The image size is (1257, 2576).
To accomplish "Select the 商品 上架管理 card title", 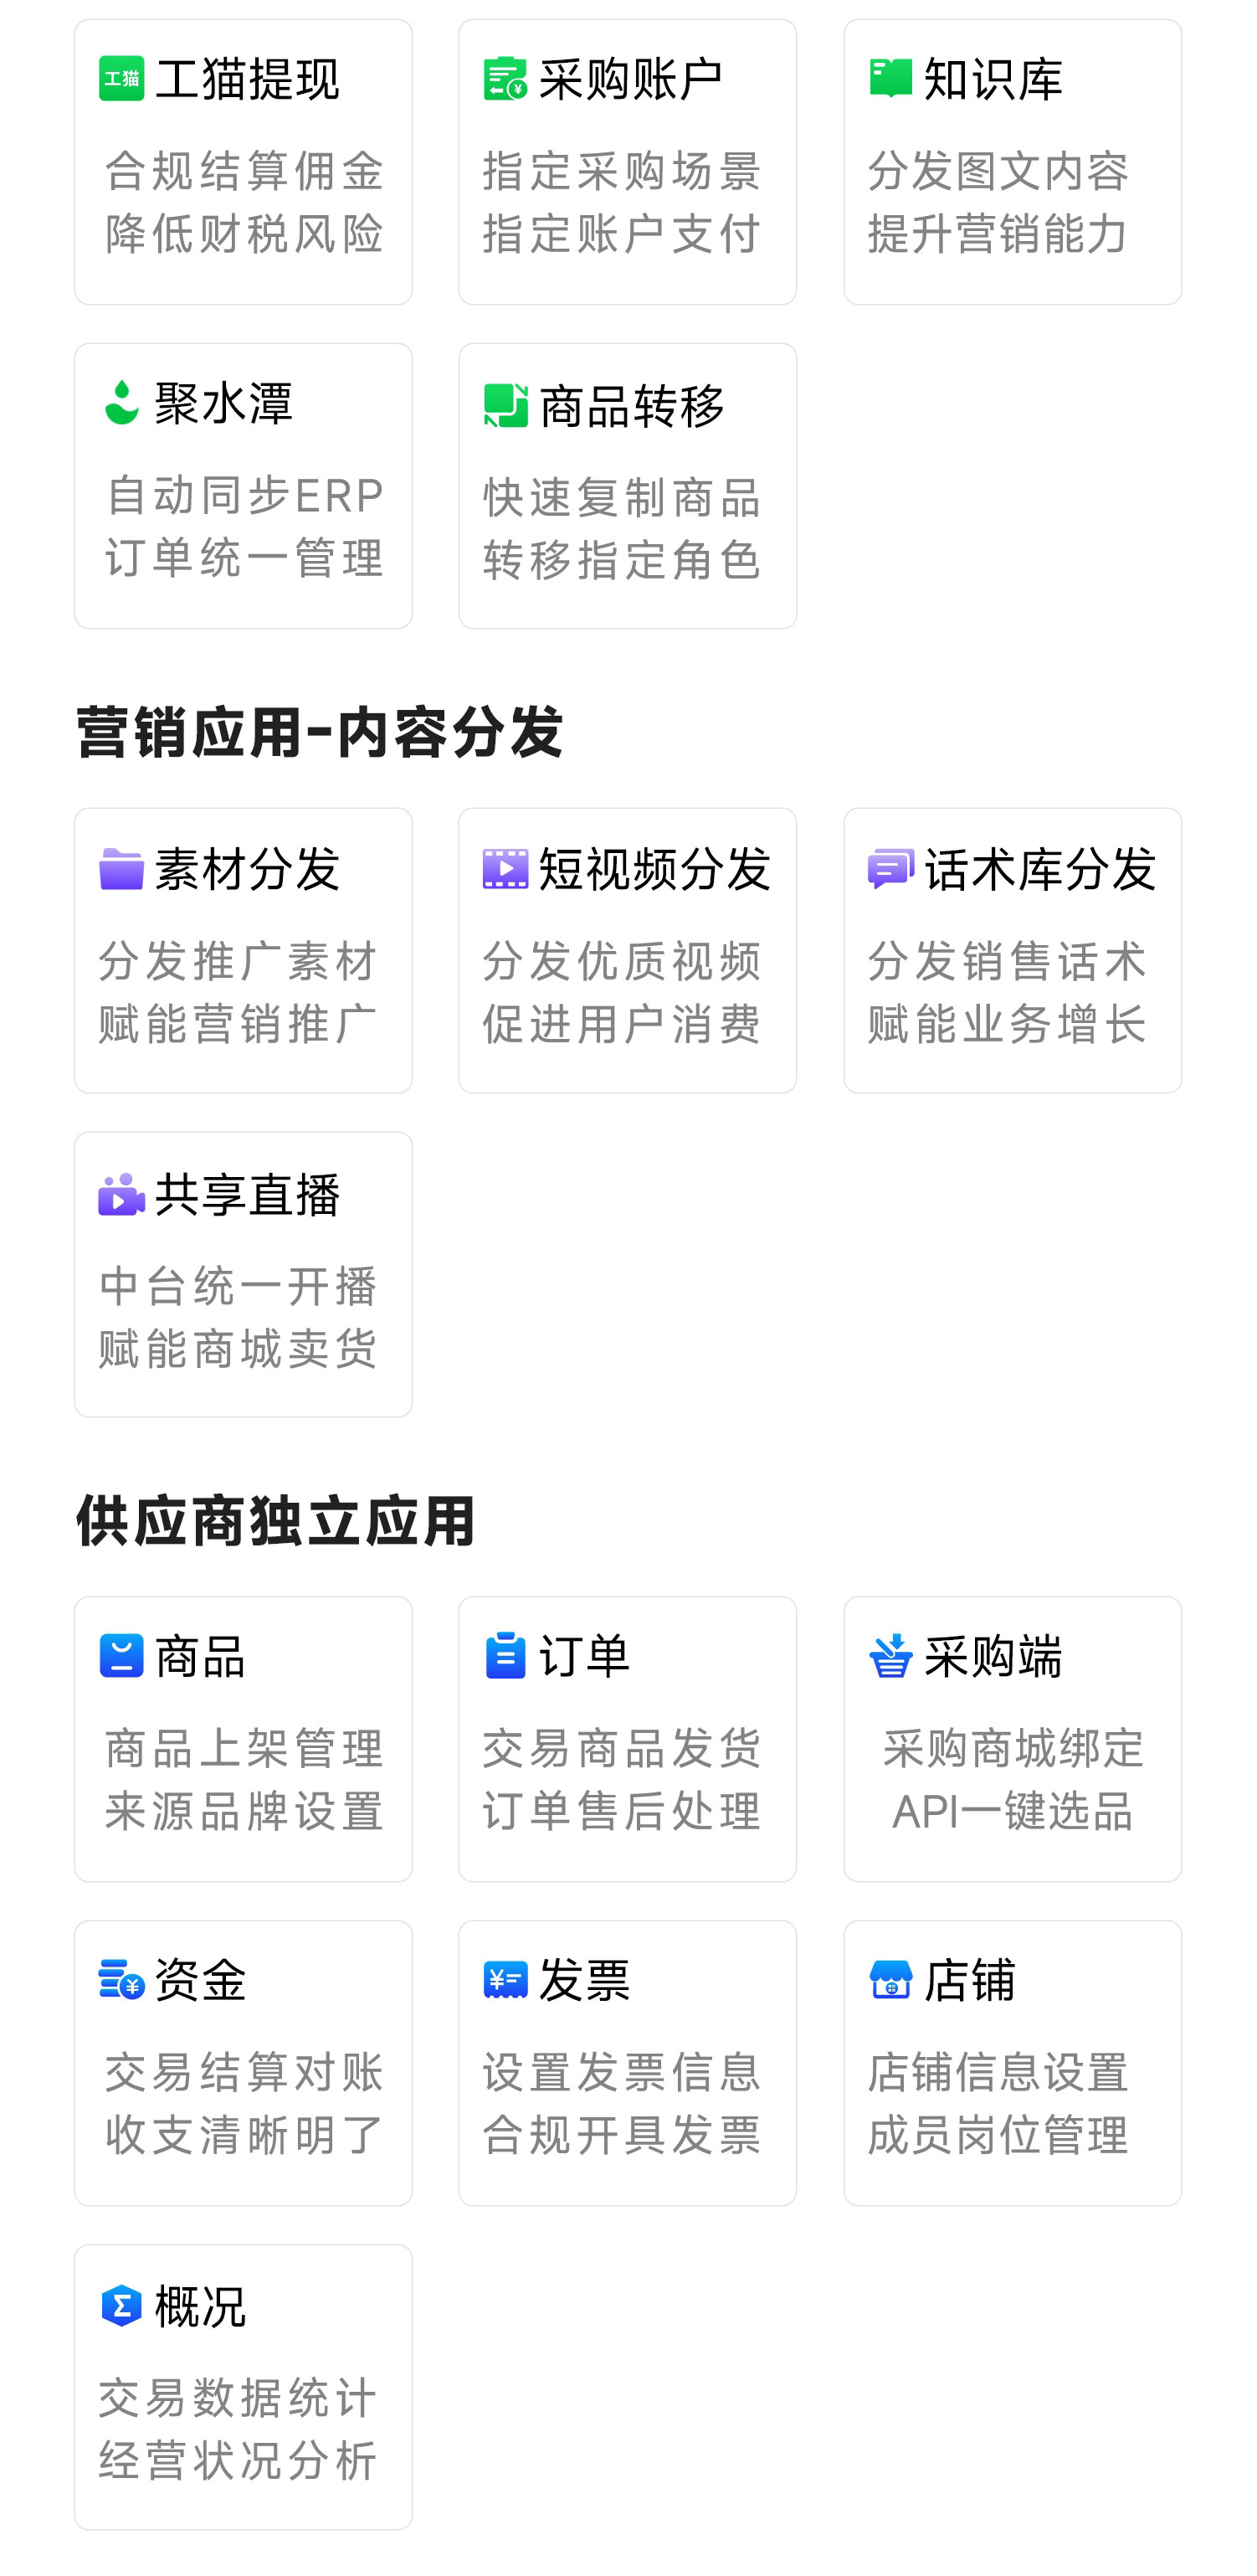I will [200, 1657].
